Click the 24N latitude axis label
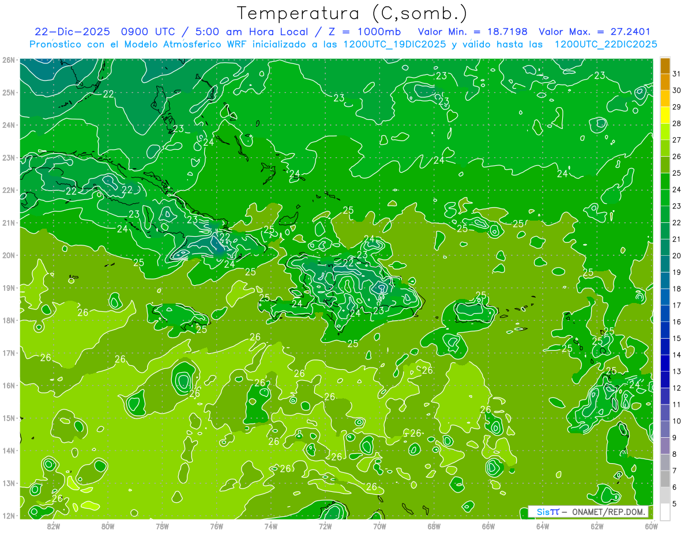Viewport: 692px width, 534px height. click(8, 125)
